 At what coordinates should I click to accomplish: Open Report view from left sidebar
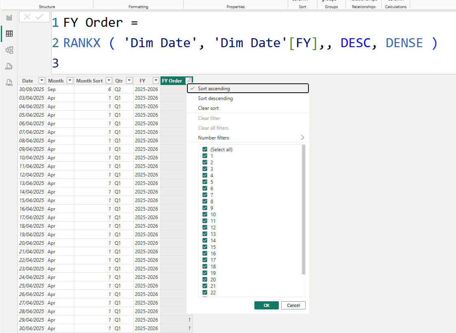pyautogui.click(x=9, y=17)
